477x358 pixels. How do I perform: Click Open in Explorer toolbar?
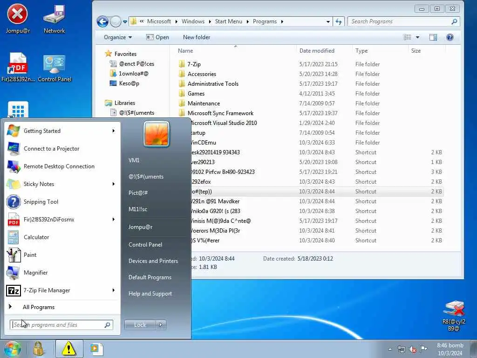tap(157, 37)
